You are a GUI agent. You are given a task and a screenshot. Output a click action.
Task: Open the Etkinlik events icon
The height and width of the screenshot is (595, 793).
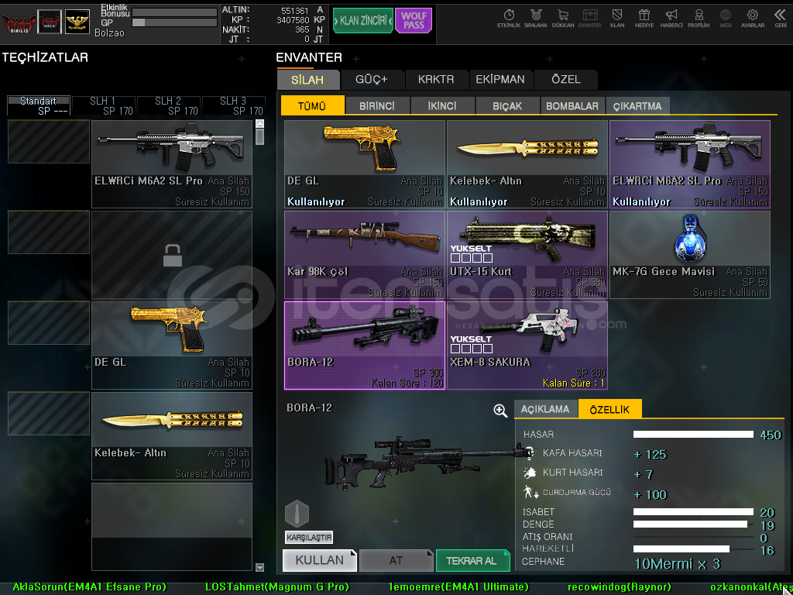(509, 19)
